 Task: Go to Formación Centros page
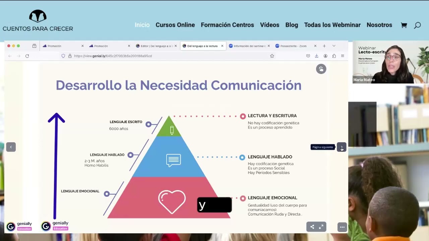(228, 25)
